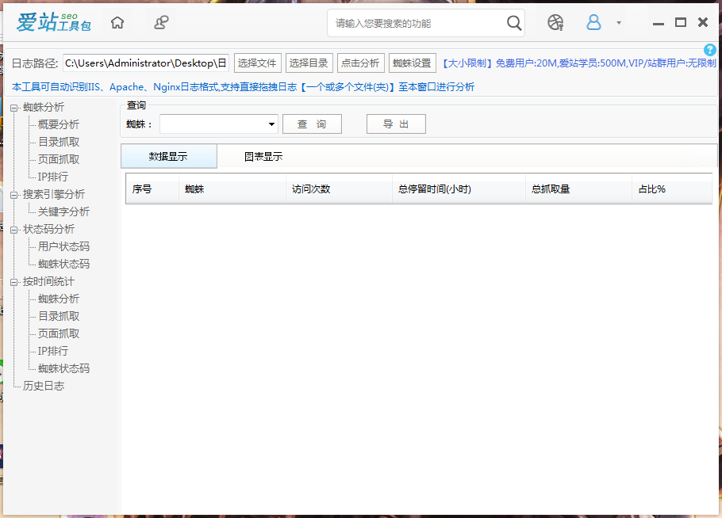Open the skin theme icon

coord(555,23)
